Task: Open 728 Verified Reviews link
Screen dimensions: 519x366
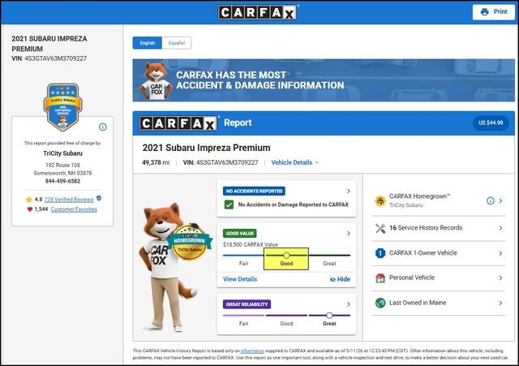Action: (x=69, y=200)
